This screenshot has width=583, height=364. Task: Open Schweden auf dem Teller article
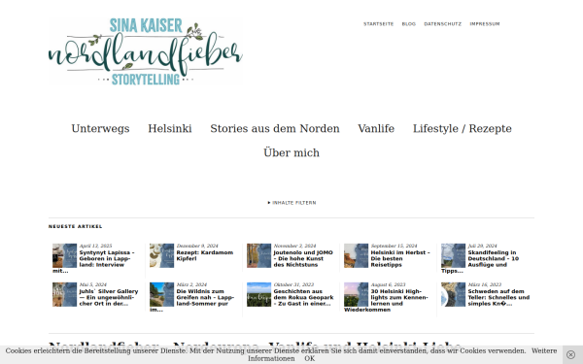point(498,298)
